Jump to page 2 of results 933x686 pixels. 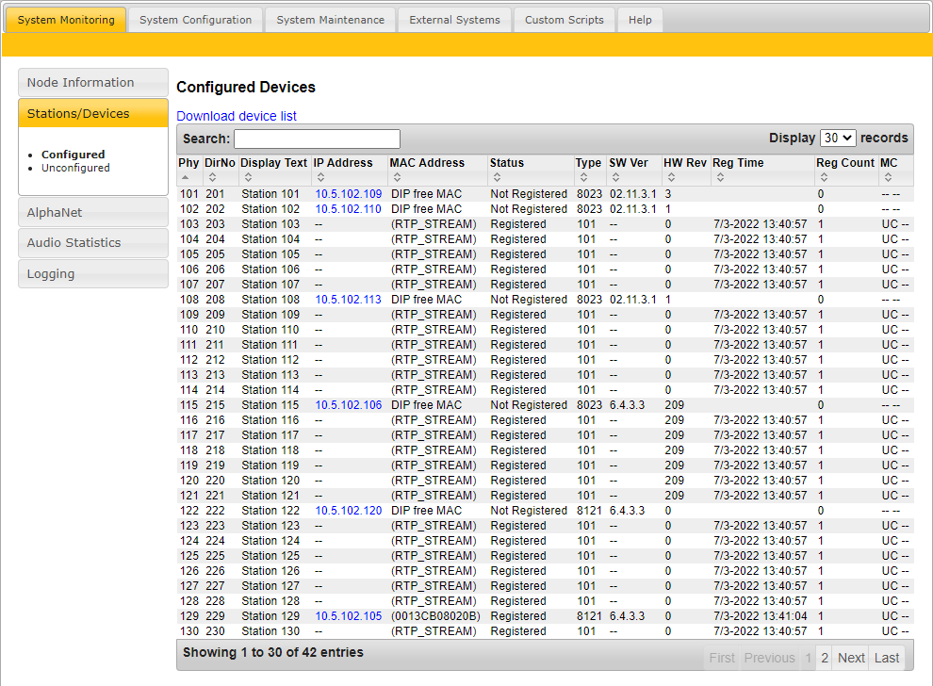click(x=825, y=658)
